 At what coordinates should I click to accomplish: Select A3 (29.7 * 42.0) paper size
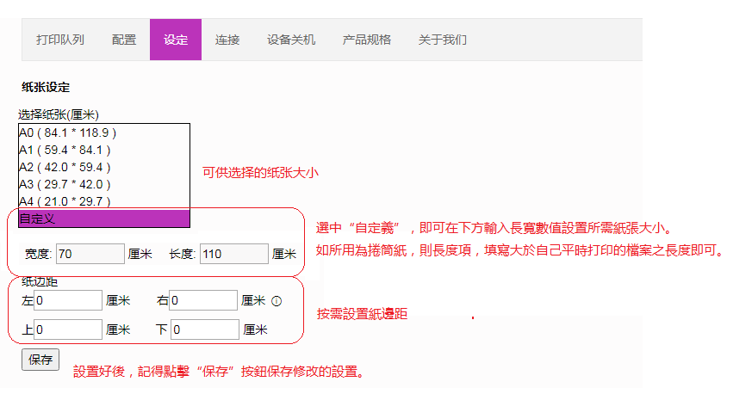tap(103, 184)
